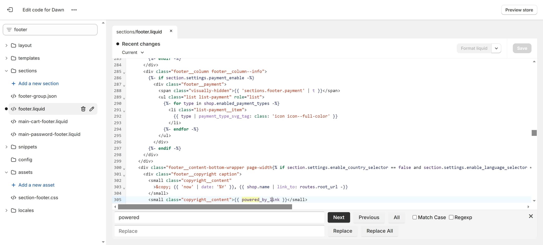Enable the Match Case checkbox
Screen dimensions: 543x245
[414, 217]
